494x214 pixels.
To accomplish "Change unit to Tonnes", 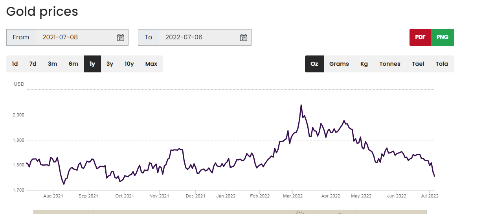I will click(390, 64).
